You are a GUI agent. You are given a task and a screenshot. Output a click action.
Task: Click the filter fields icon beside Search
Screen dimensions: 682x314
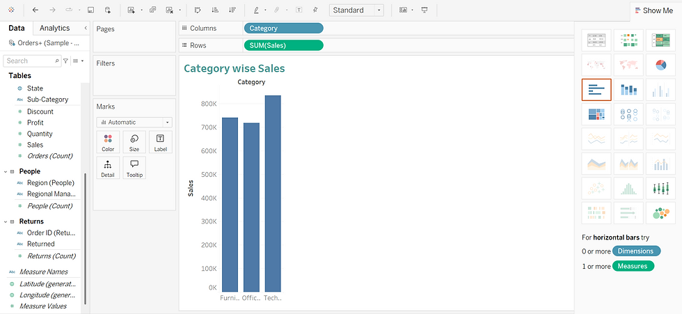tap(65, 61)
